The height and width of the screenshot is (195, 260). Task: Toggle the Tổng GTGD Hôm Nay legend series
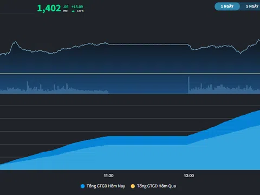(103, 186)
